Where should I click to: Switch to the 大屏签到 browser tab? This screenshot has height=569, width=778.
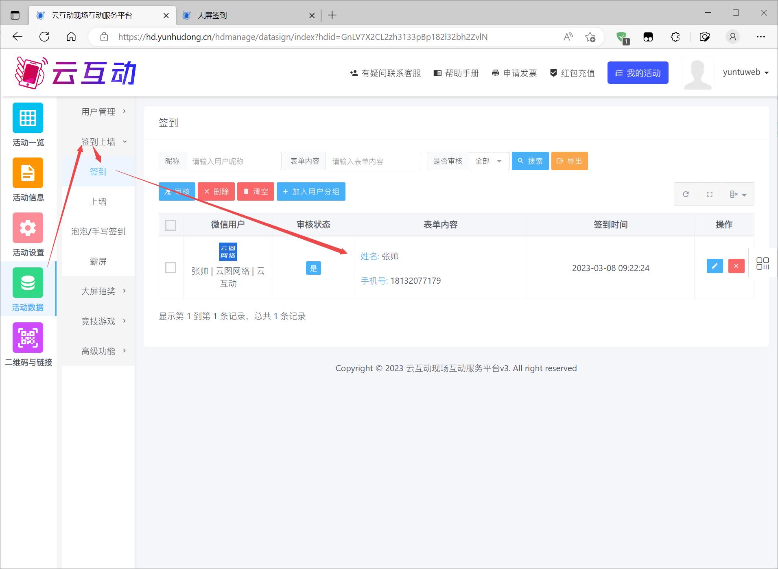[244, 15]
